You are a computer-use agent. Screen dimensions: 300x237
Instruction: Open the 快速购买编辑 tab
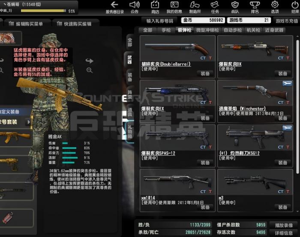pos(75,24)
